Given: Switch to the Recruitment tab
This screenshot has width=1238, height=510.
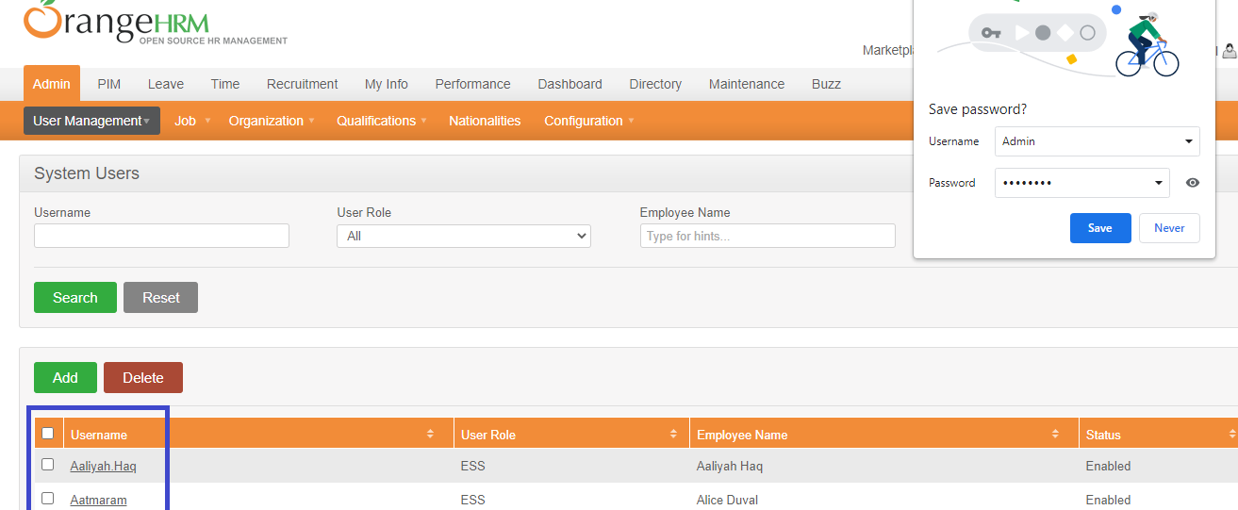Looking at the screenshot, I should coord(303,84).
